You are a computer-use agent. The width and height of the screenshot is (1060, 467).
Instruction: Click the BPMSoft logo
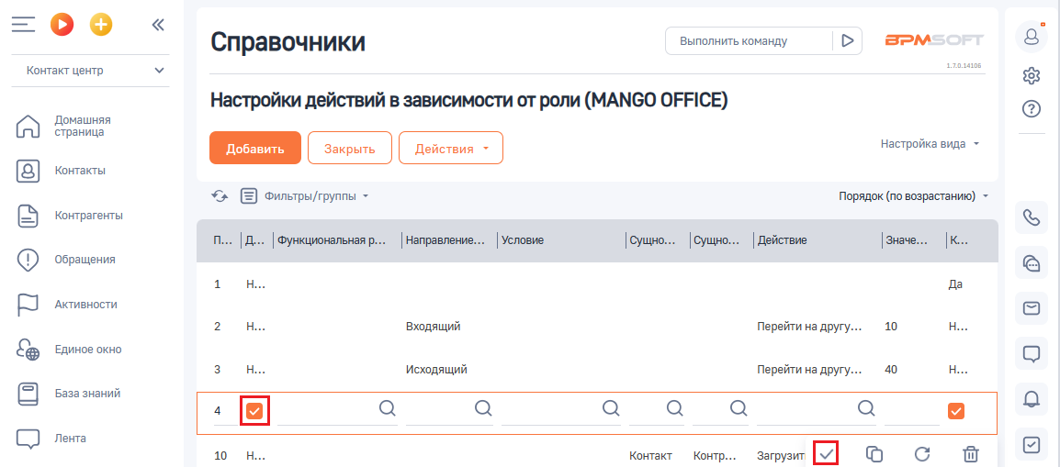click(935, 39)
